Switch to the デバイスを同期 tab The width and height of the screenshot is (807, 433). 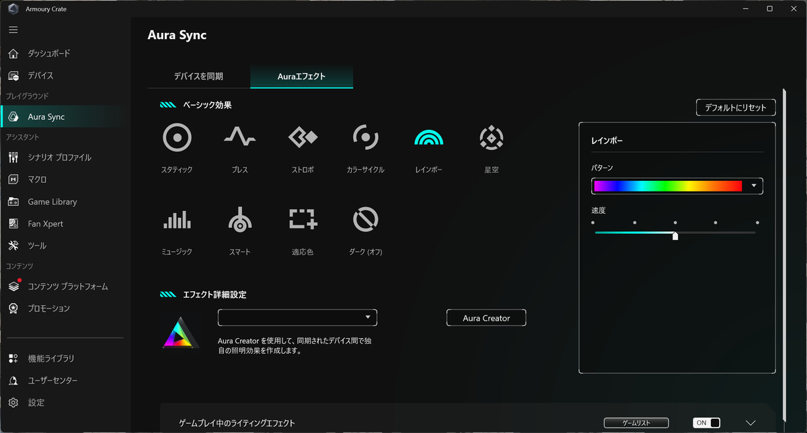(x=198, y=77)
